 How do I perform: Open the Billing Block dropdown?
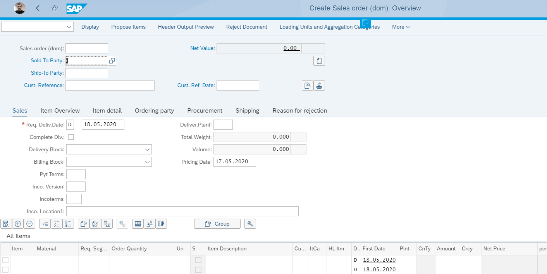click(x=147, y=162)
